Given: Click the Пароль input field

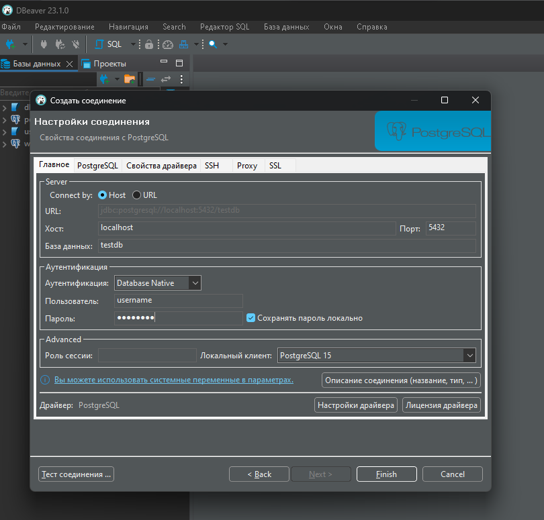Looking at the screenshot, I should point(179,318).
